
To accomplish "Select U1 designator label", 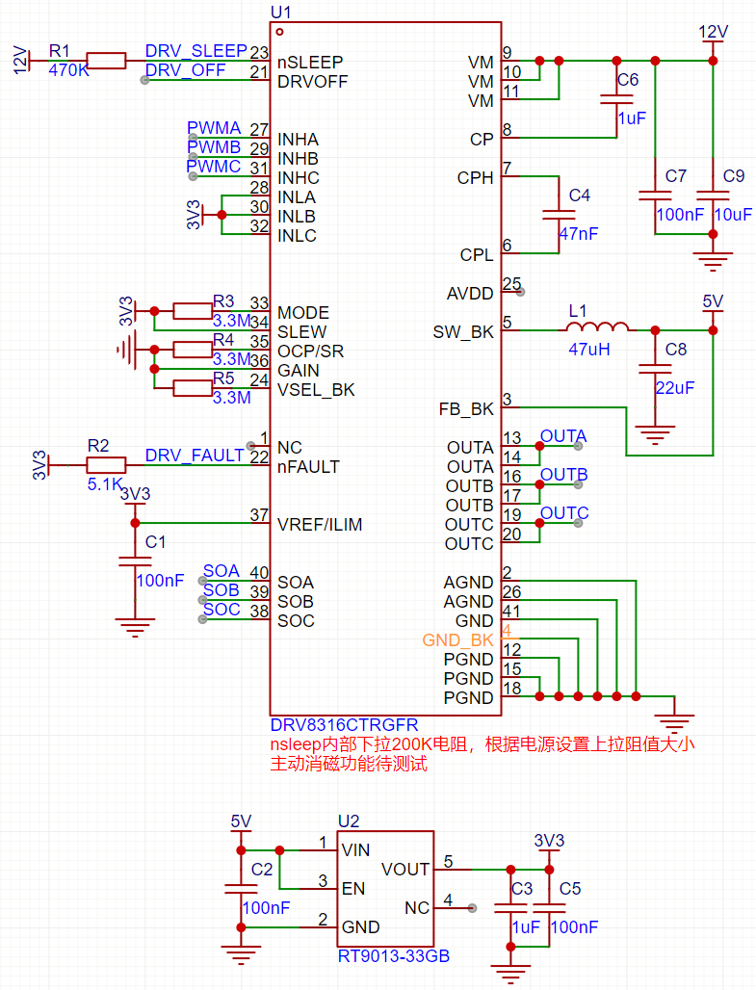I will (x=280, y=13).
